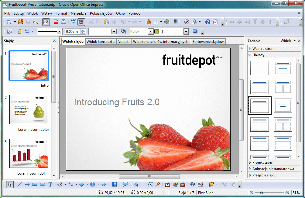This screenshot has height=198, width=305.
Task: Select the Curve freeform tool
Action: tap(60, 184)
